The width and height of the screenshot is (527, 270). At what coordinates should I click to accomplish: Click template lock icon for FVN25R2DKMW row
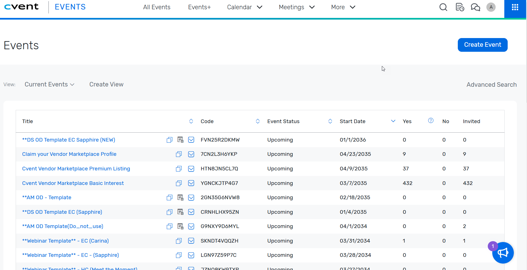click(180, 140)
